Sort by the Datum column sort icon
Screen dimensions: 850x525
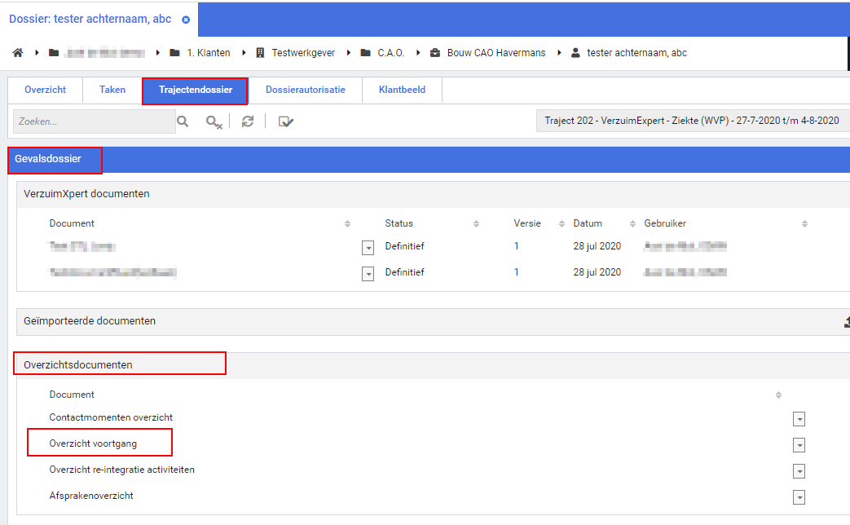click(632, 223)
